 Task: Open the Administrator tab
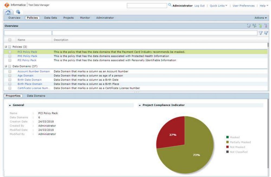(105, 18)
